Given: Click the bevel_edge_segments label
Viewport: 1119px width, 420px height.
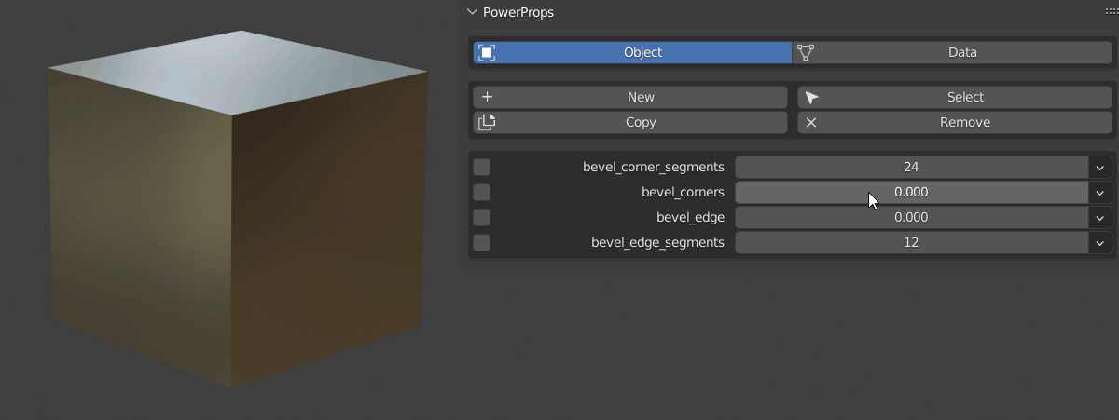Looking at the screenshot, I should (657, 242).
